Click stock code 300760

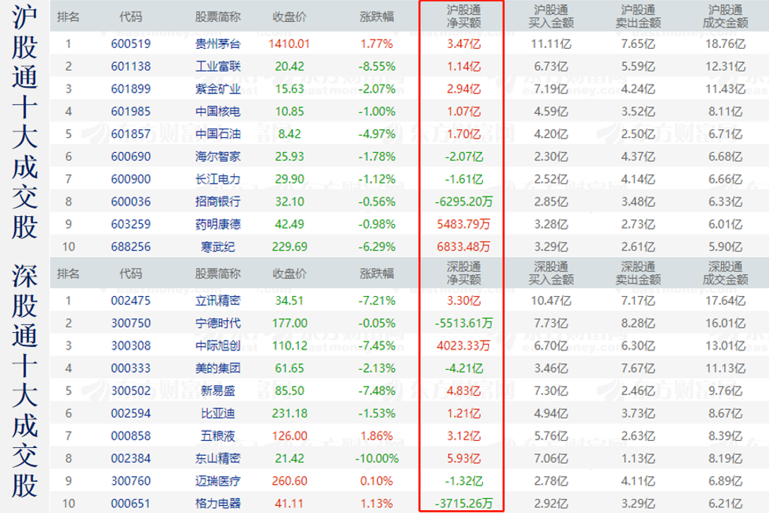click(x=131, y=481)
